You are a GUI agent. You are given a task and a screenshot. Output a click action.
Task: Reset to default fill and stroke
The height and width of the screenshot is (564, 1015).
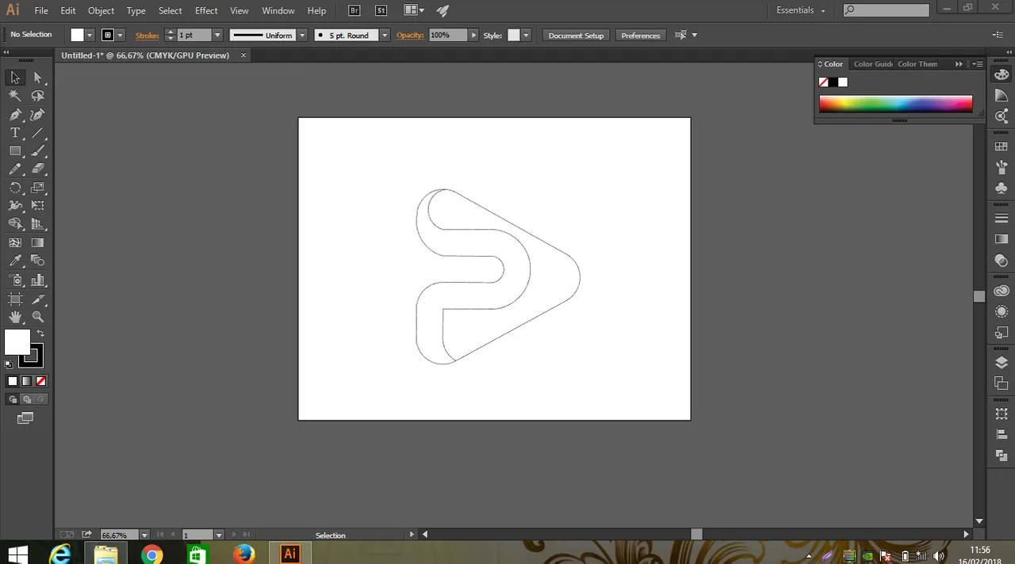(x=9, y=364)
